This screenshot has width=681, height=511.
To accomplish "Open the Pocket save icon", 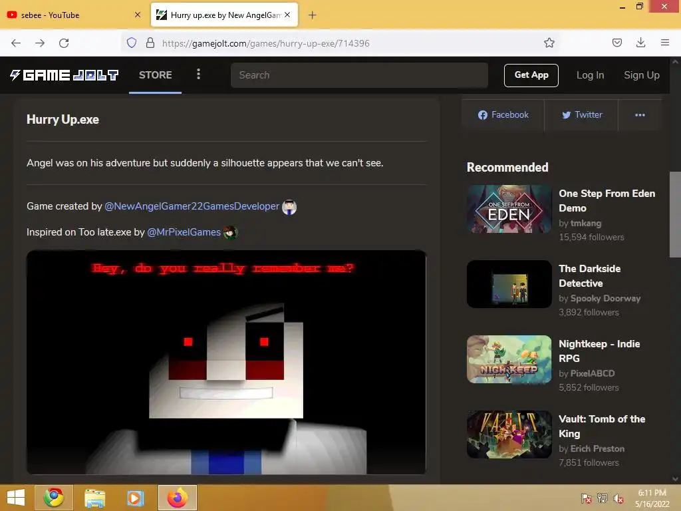I will click(x=617, y=43).
